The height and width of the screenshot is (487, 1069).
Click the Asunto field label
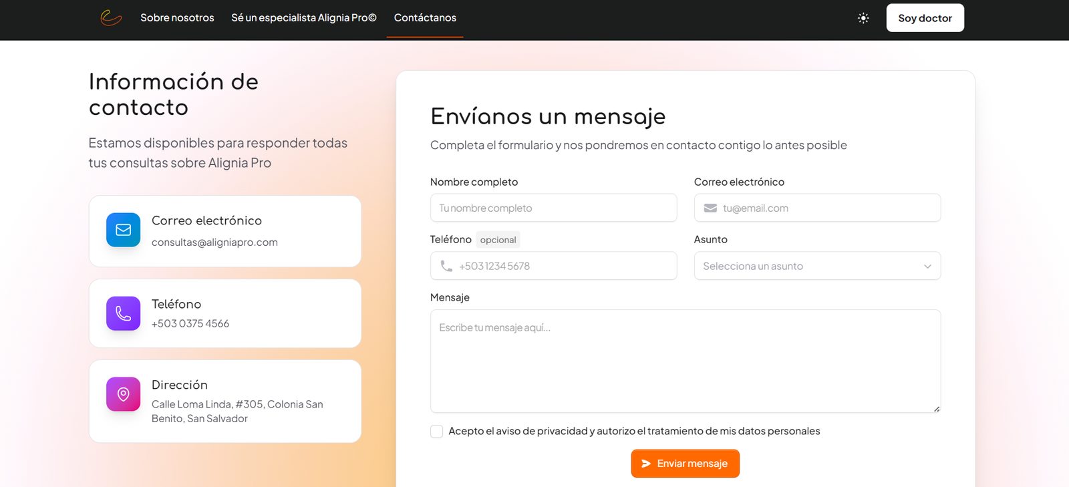[x=710, y=239]
